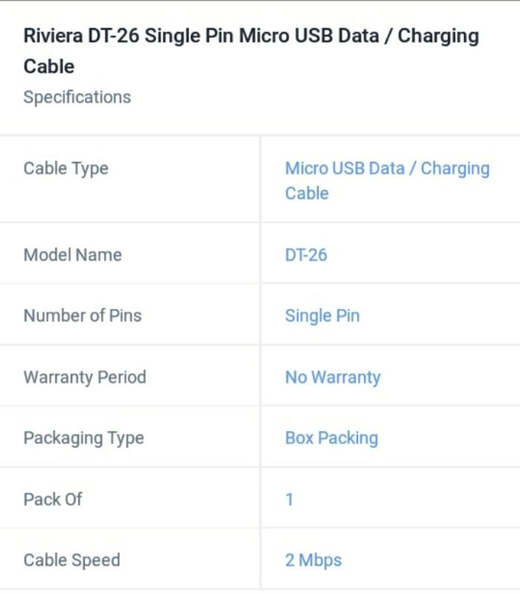Viewport: 520px width, 594px height.
Task: Select the Single Pin value link
Action: pos(322,316)
